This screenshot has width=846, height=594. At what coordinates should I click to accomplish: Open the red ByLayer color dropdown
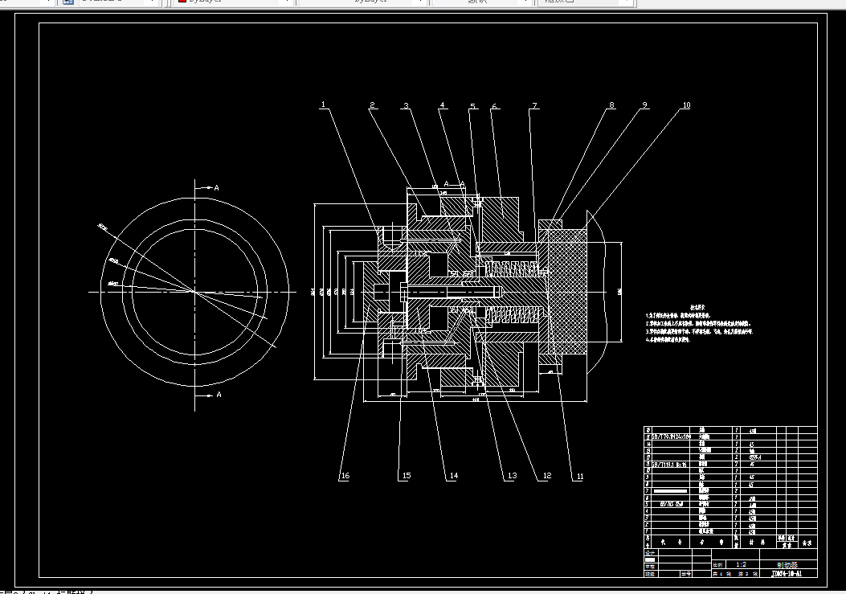coord(234,2)
